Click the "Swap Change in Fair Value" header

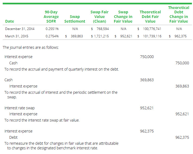coord(123,17)
